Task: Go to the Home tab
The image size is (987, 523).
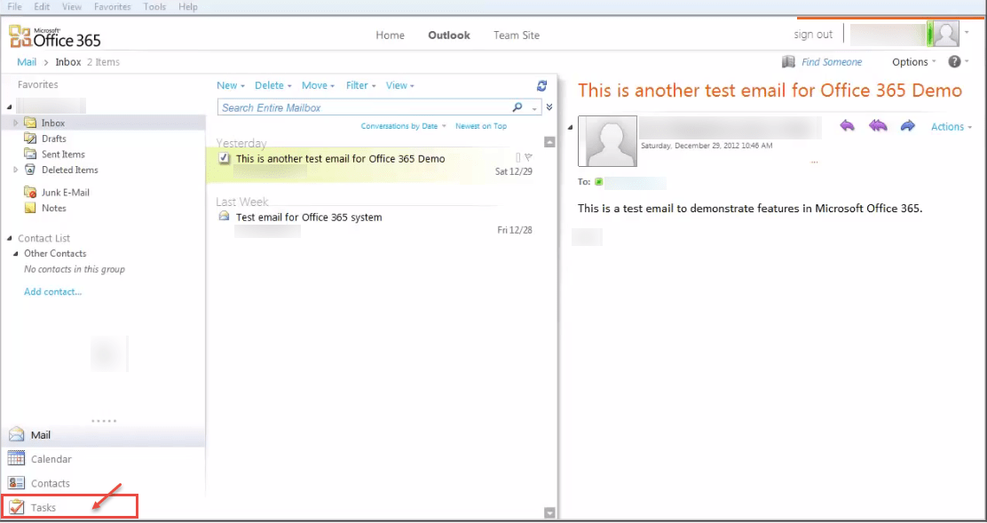Action: point(391,36)
